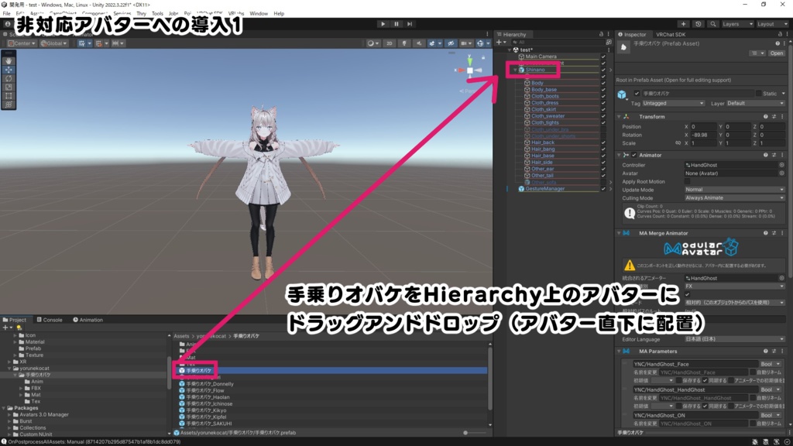Open the Tag dropdown showing Untagged

[673, 103]
